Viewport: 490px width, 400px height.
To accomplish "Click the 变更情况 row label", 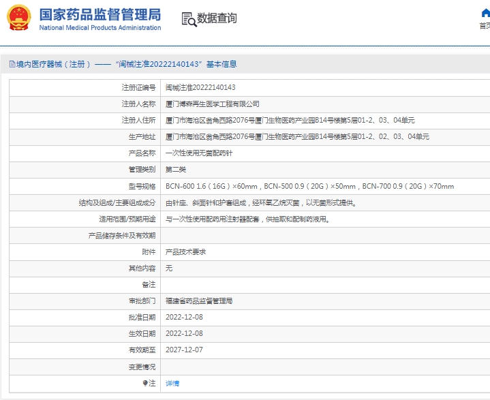I will pyautogui.click(x=142, y=367).
